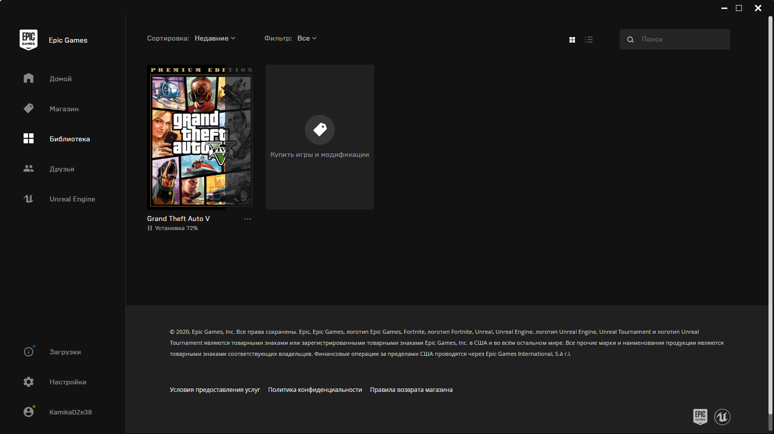Image resolution: width=774 pixels, height=434 pixels.
Task: Click the Epic Games sidebar title text
Action: pos(68,40)
